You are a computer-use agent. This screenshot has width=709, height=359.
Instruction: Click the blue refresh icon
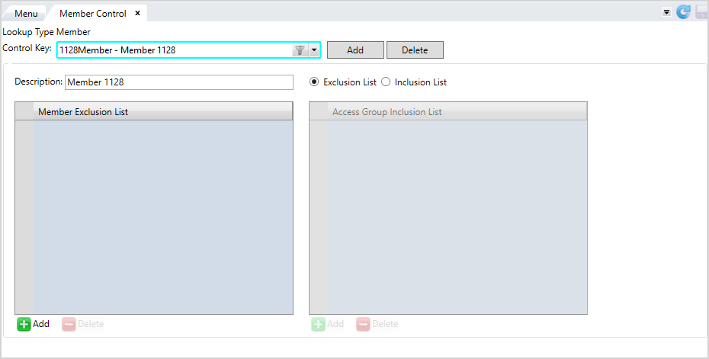click(683, 12)
